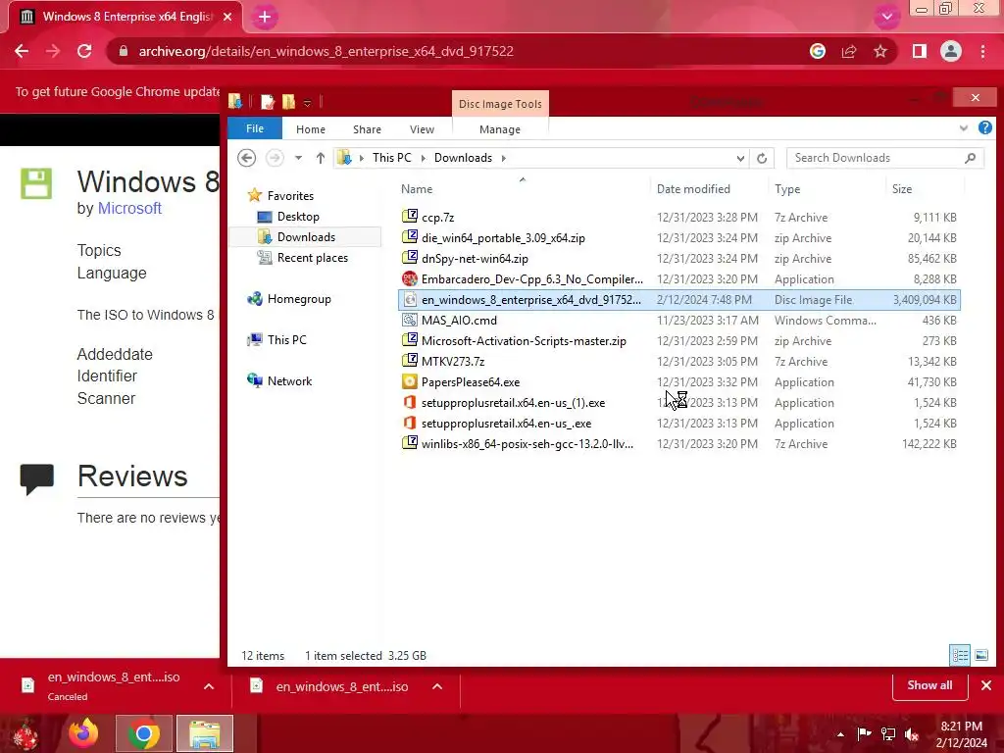Screen dimensions: 1004x753
Task: Open Chrome tab search dropdown
Action: 886,17
